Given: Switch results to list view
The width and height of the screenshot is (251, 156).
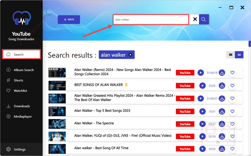Looking at the screenshot, I should coord(239,55).
